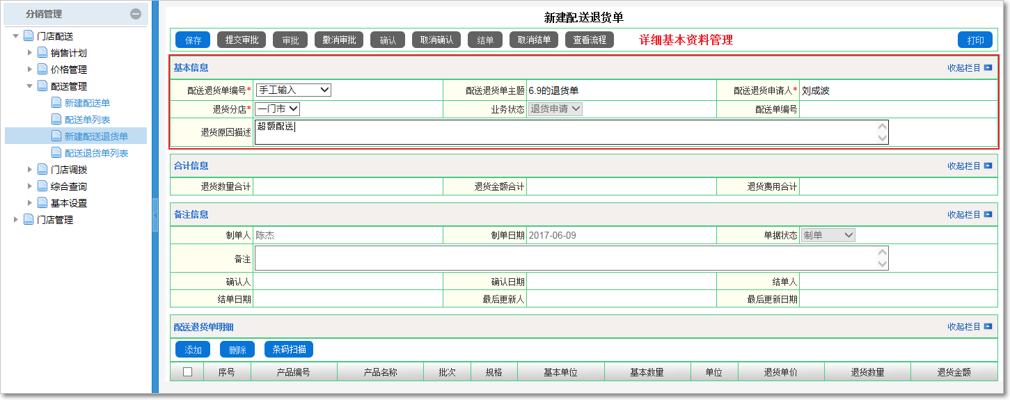Image resolution: width=1010 pixels, height=400 pixels.
Task: Collapse the 分销管理 panel minus icon
Action: (136, 14)
